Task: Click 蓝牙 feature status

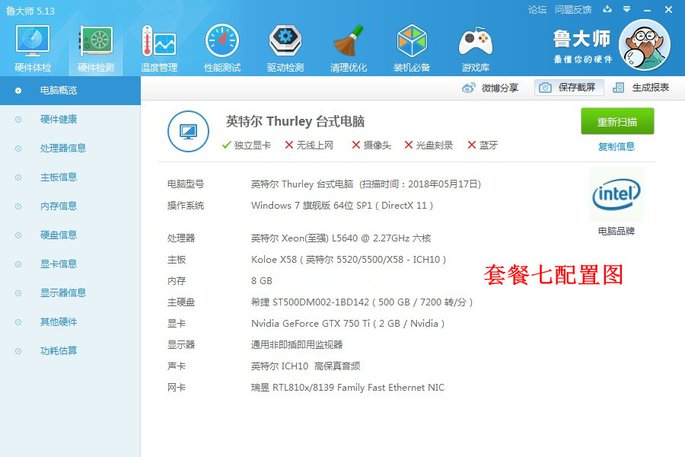Action: pos(483,145)
